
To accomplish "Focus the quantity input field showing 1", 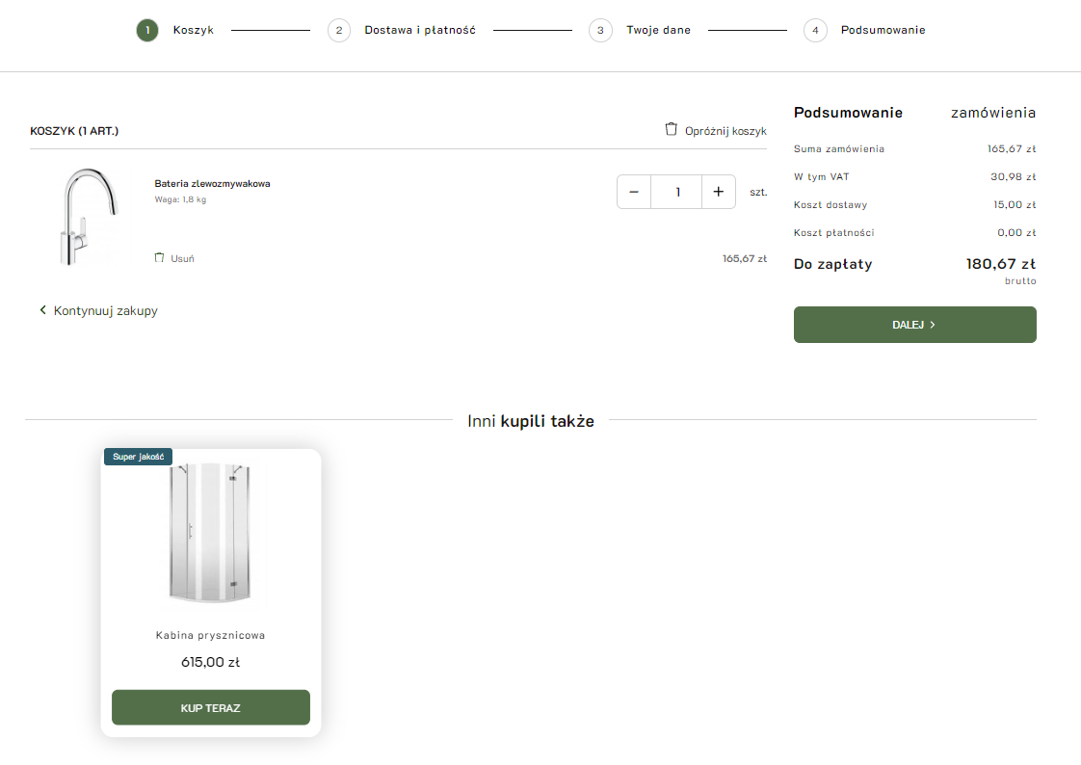I will pyautogui.click(x=677, y=192).
